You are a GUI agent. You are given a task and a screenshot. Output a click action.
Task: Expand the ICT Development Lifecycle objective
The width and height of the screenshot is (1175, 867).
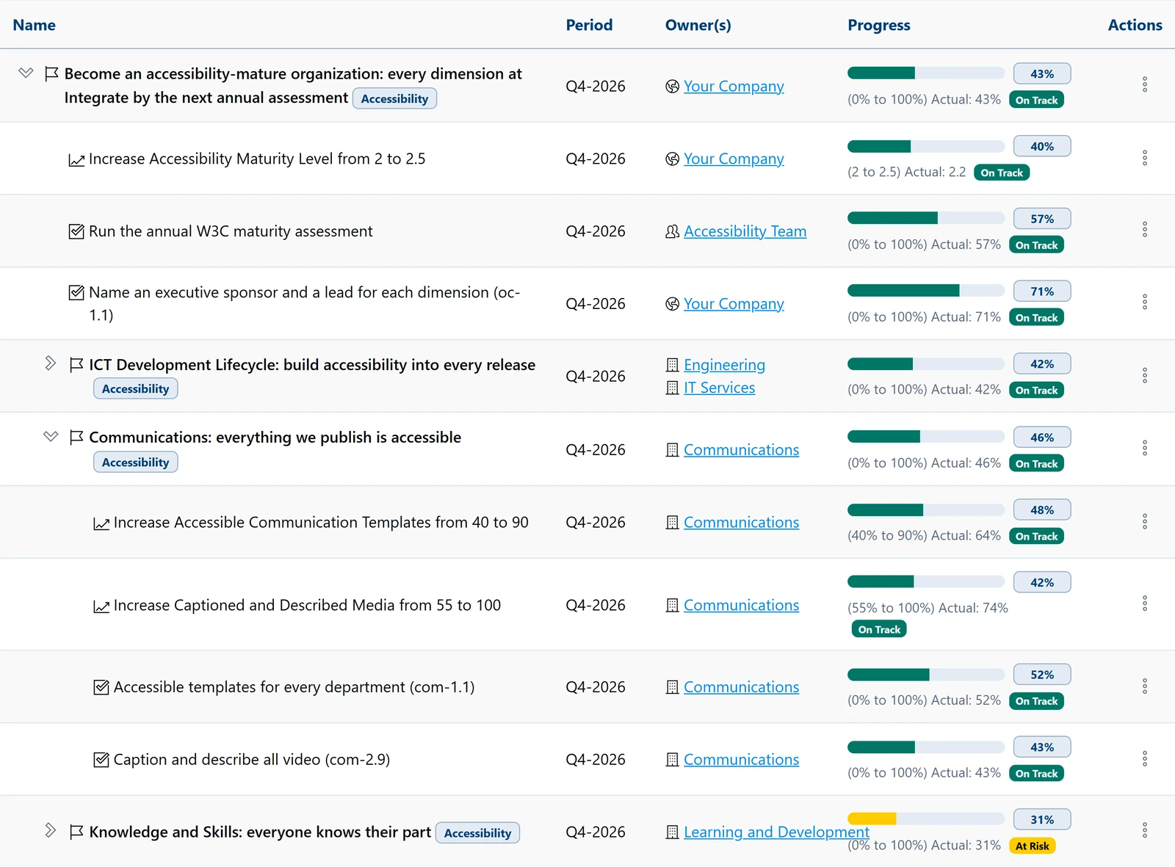pyautogui.click(x=50, y=363)
